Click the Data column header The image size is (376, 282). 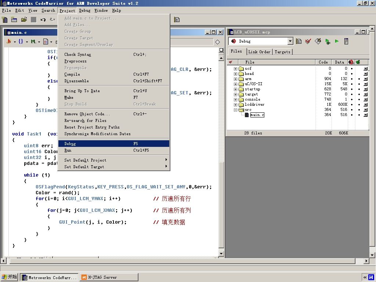click(340, 62)
